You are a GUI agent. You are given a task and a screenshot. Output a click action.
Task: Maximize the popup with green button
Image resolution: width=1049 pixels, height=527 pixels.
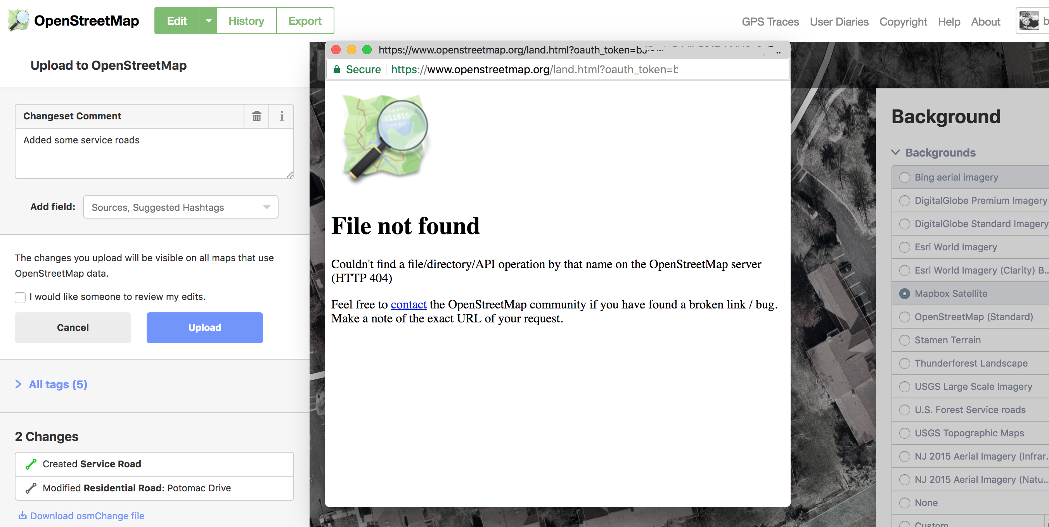[x=367, y=50]
